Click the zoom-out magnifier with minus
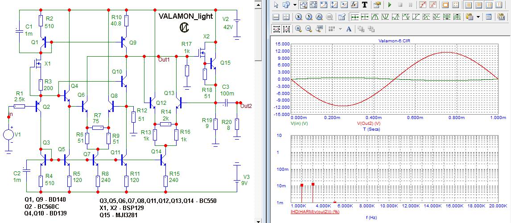This screenshot has width=511, height=223. tap(309, 29)
